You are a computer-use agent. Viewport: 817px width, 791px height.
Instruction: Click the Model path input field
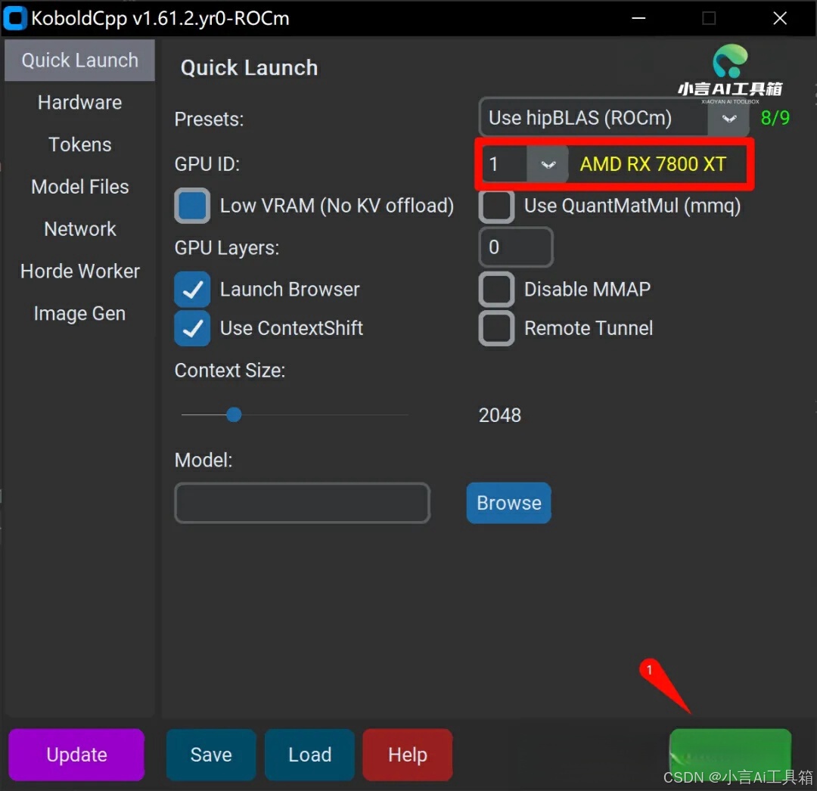pyautogui.click(x=302, y=503)
